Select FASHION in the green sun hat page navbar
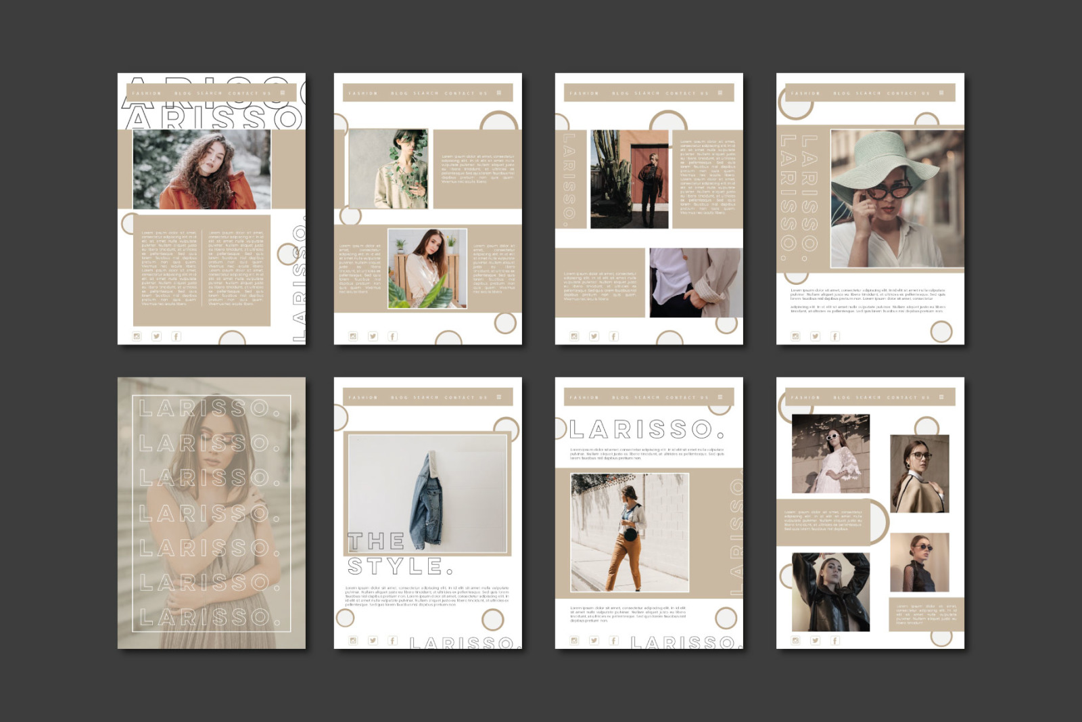1082x722 pixels. pos(805,93)
